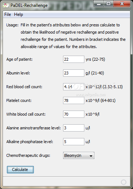Screen dimensions: 133x189
Task: Click the Calculate button
Action: (20, 169)
